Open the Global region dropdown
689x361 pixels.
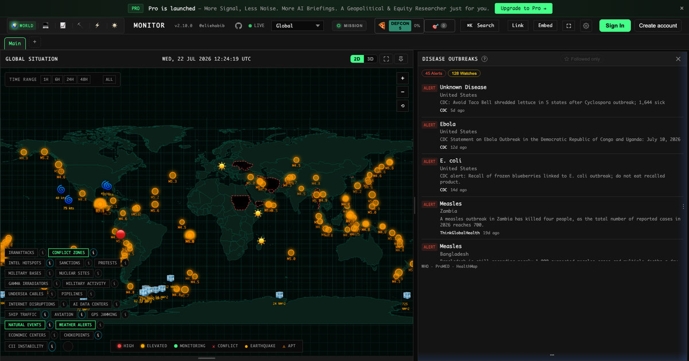coord(297,26)
